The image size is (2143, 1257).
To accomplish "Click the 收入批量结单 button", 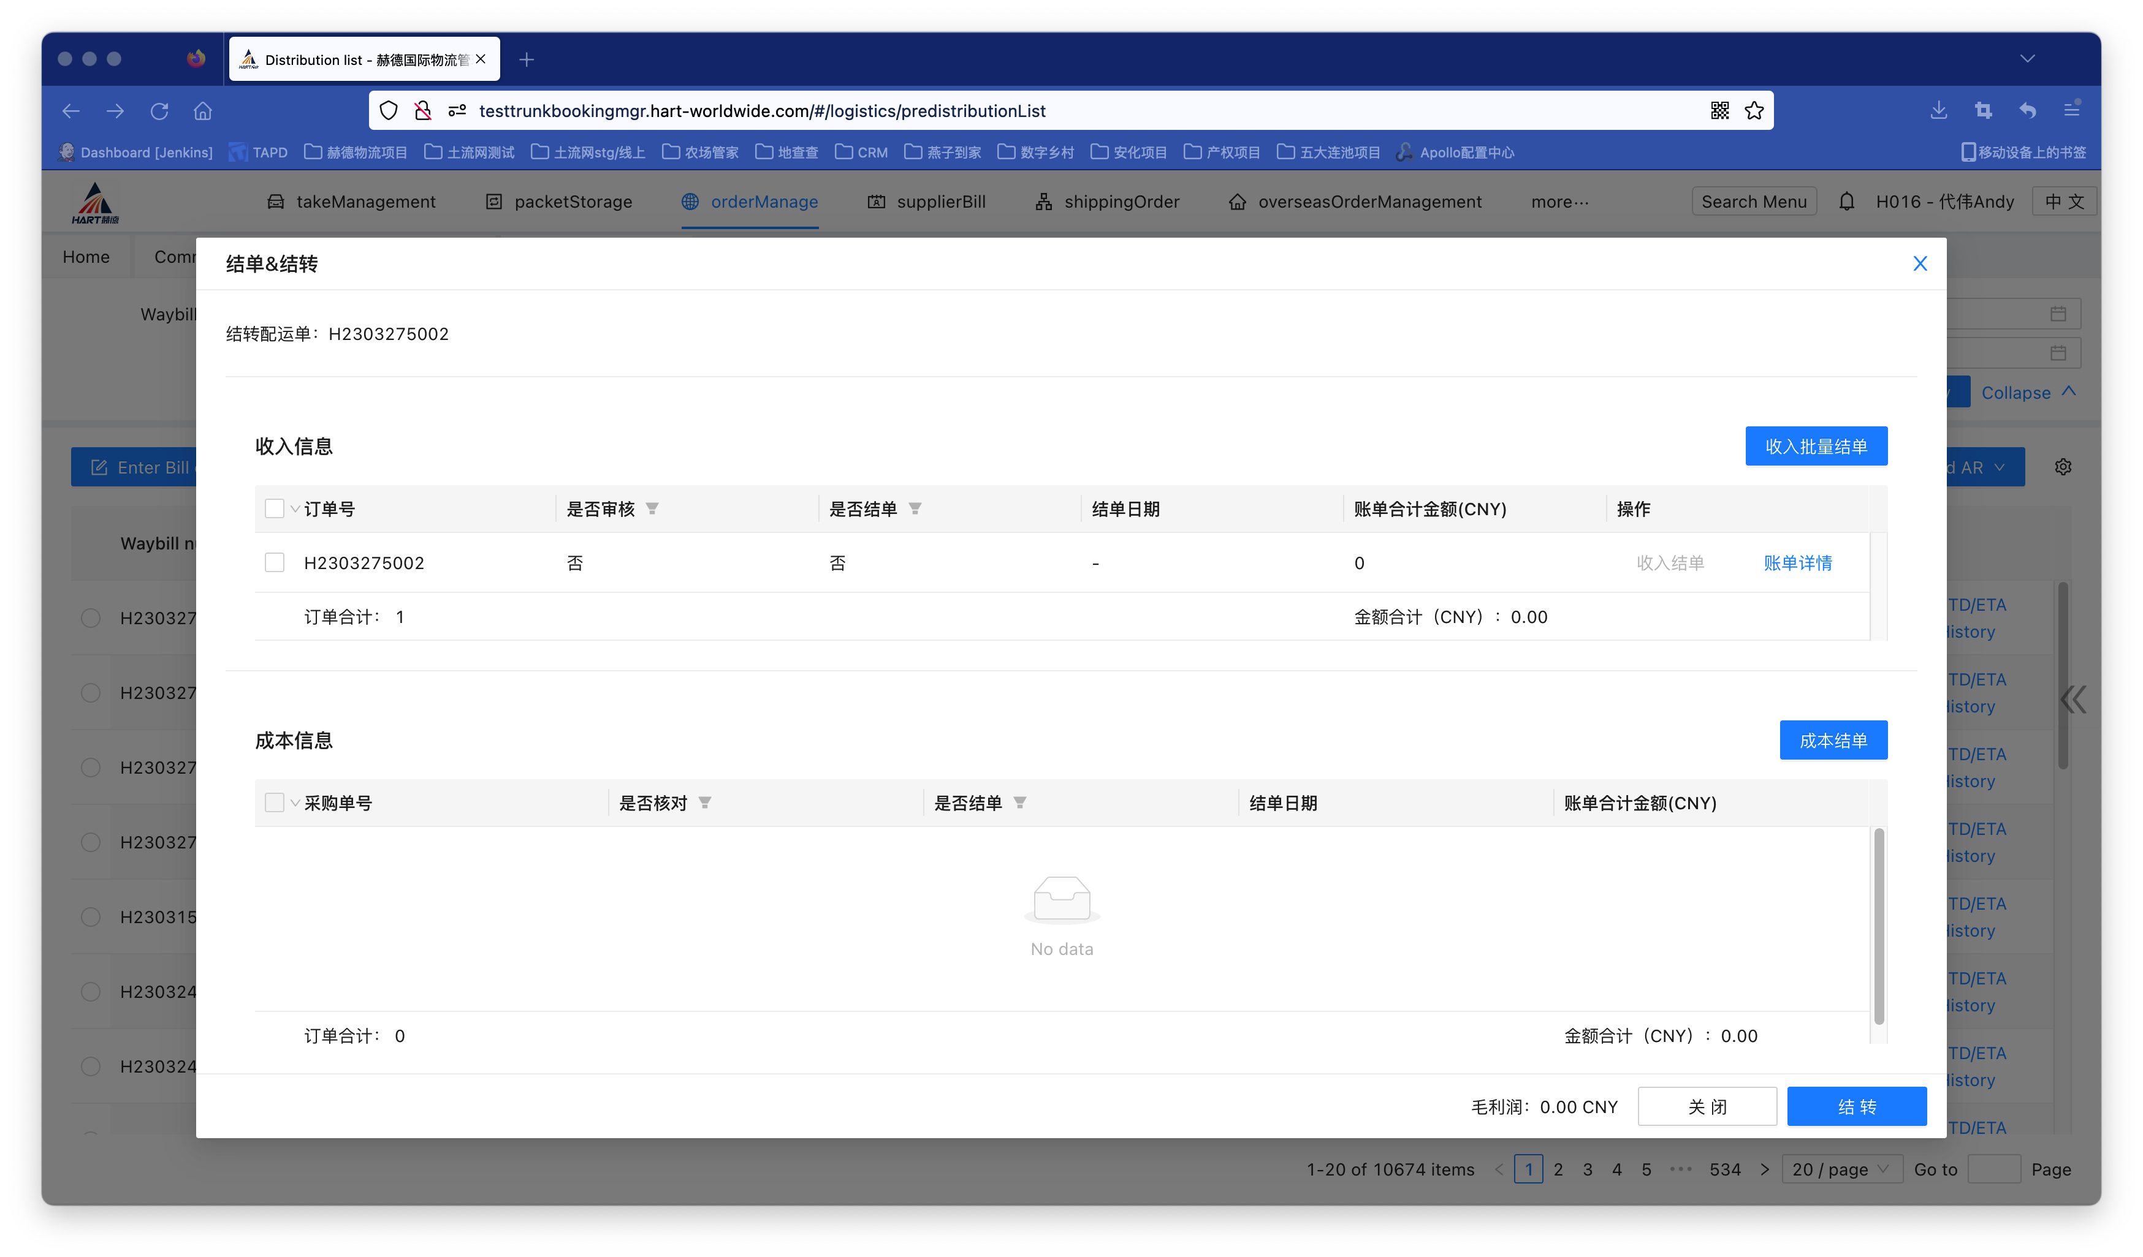I will point(1816,446).
